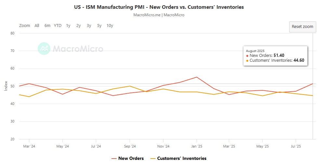Click the August 2025 tooltip box
Viewport: 324px width, 168px height.
pyautogui.click(x=275, y=56)
